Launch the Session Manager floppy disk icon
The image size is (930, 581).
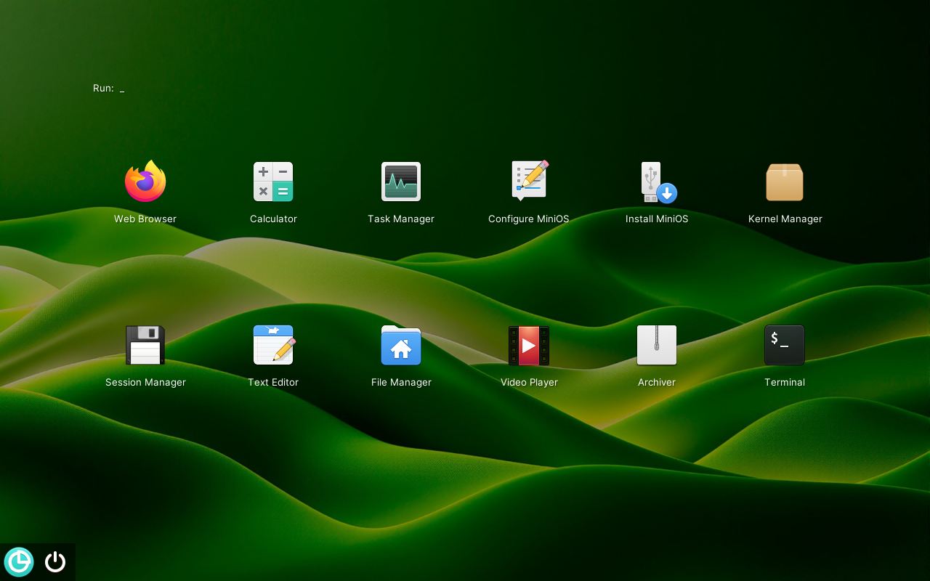click(x=145, y=345)
